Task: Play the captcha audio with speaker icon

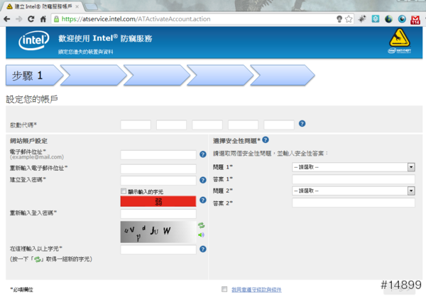Action: (x=202, y=234)
